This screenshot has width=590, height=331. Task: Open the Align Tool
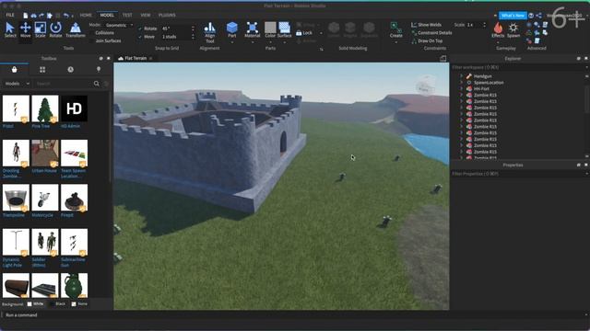pyautogui.click(x=209, y=33)
